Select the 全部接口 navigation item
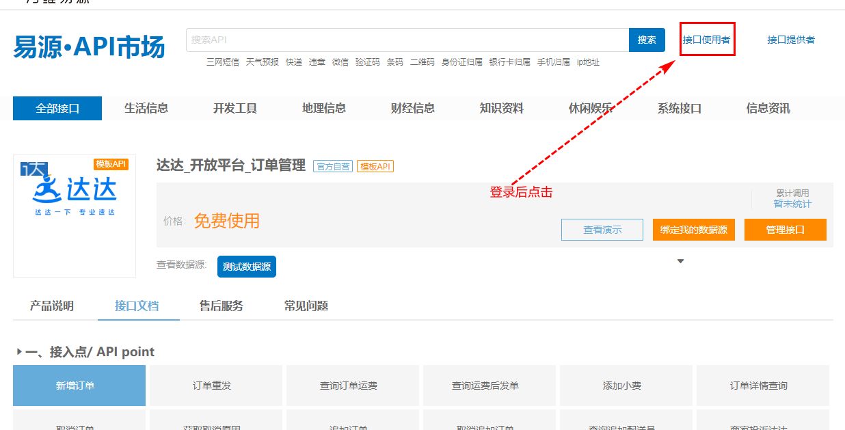The image size is (845, 430). [x=57, y=108]
